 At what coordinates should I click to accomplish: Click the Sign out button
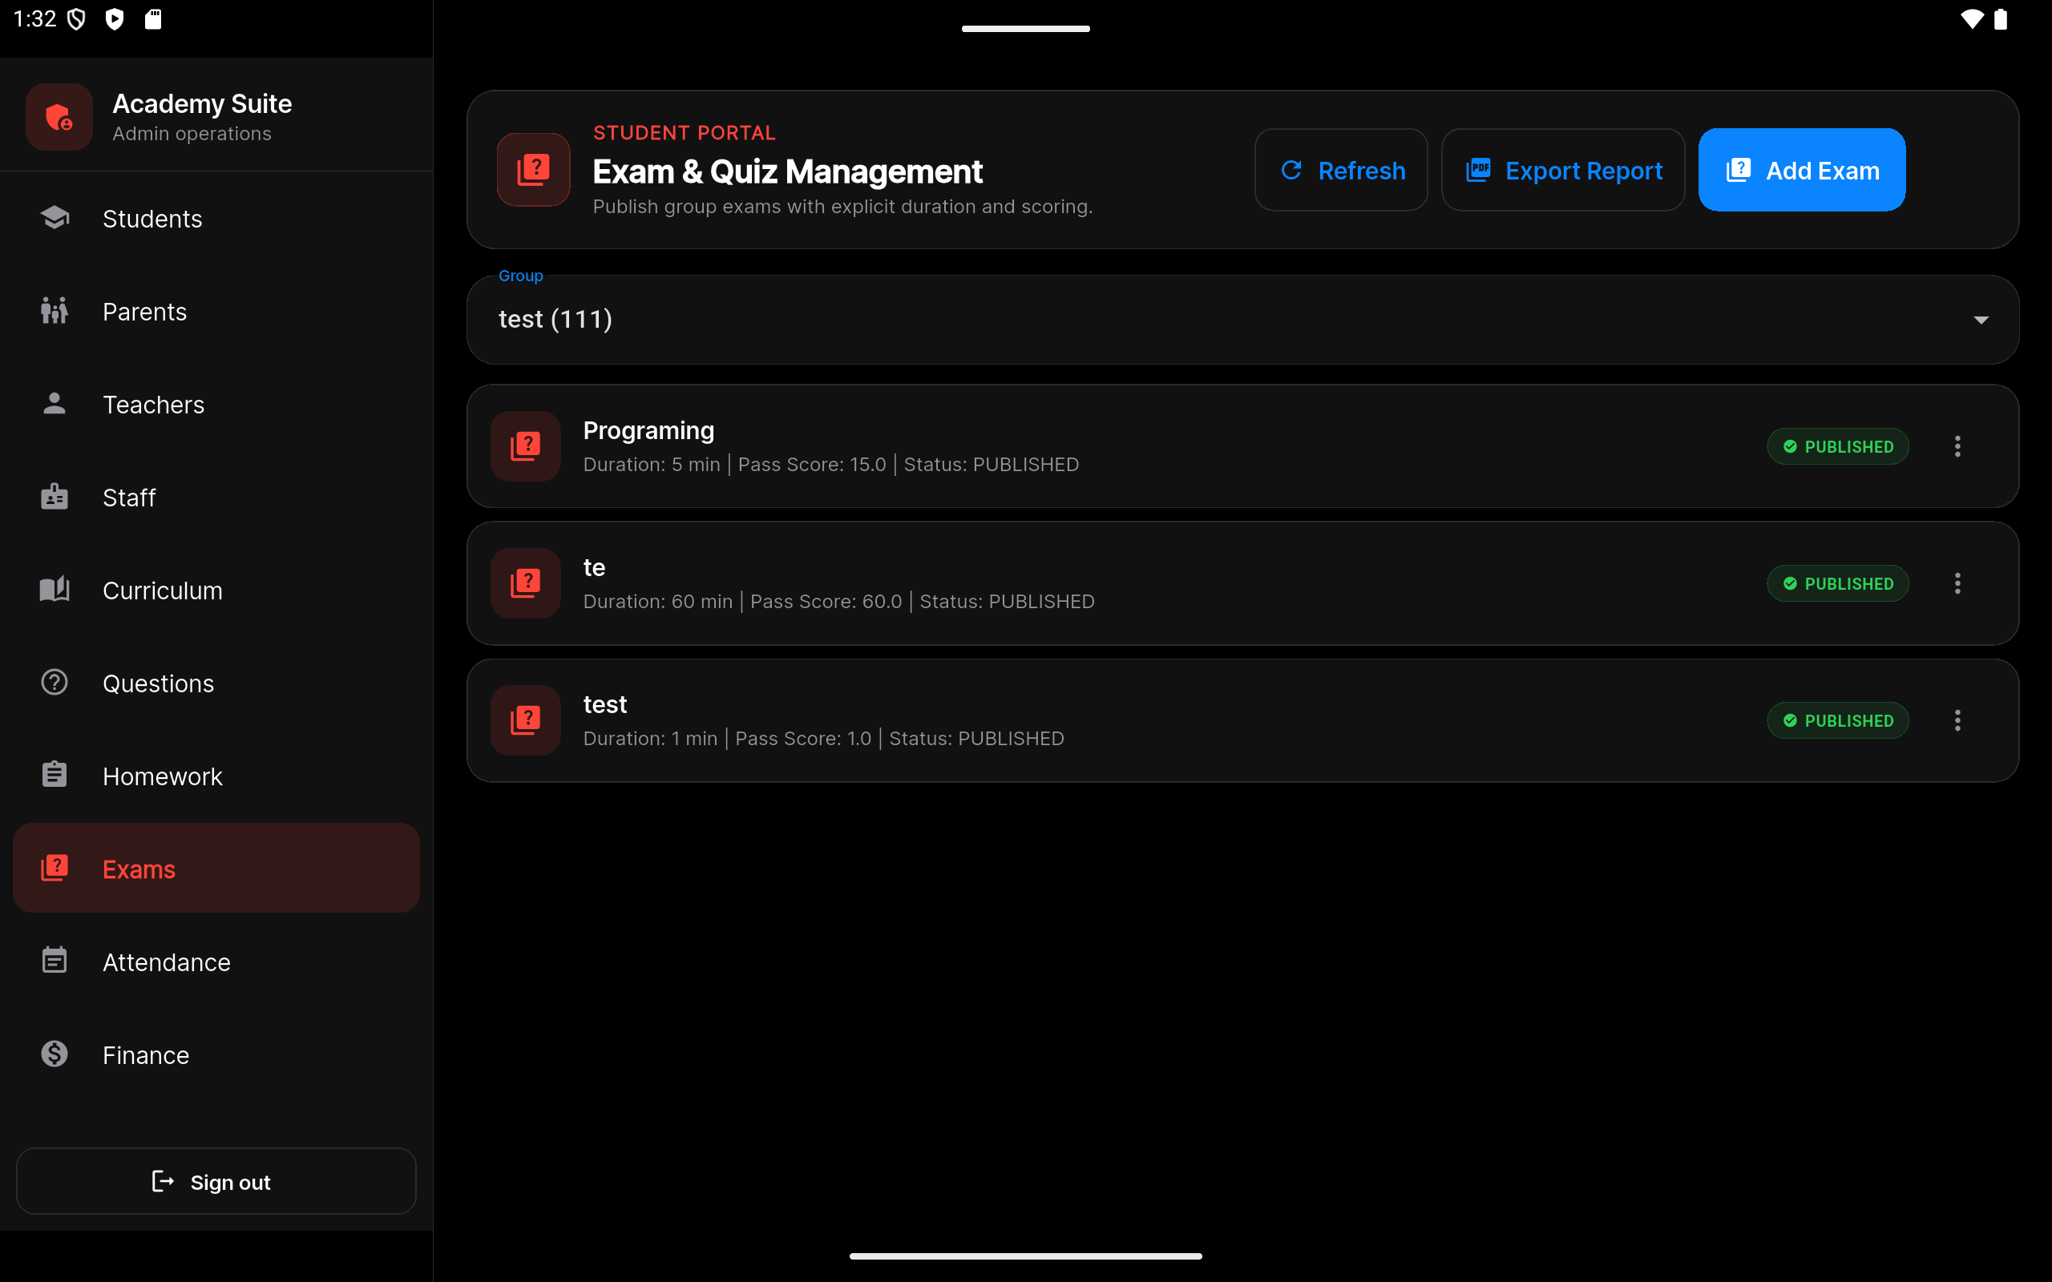click(216, 1181)
